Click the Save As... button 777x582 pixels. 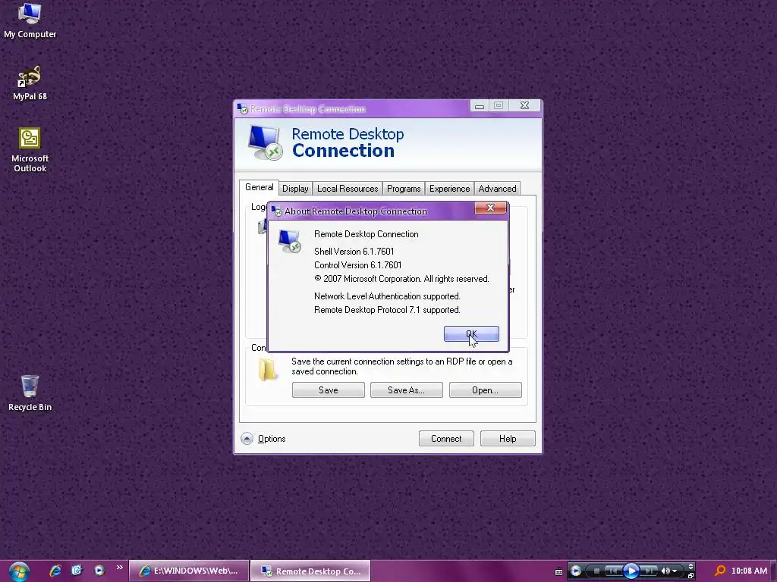407,390
